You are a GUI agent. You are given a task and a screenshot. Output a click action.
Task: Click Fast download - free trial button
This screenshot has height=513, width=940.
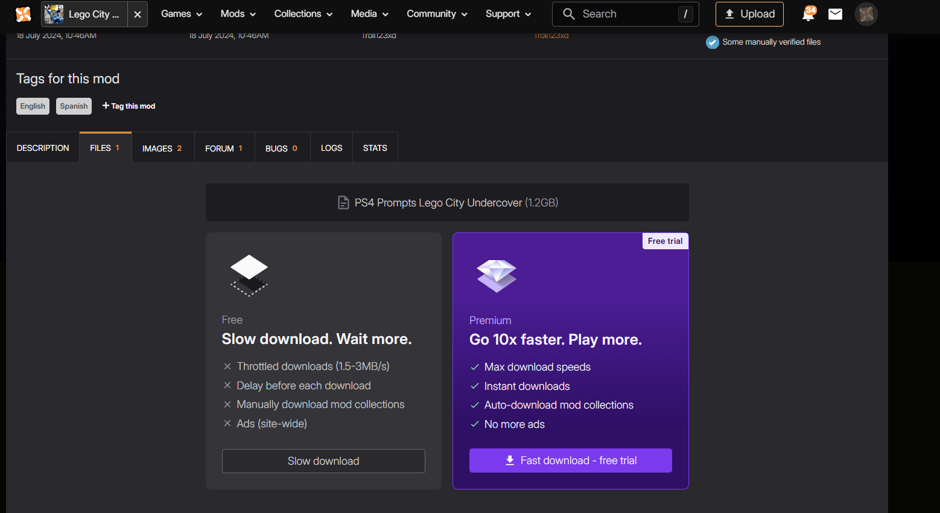[571, 460]
